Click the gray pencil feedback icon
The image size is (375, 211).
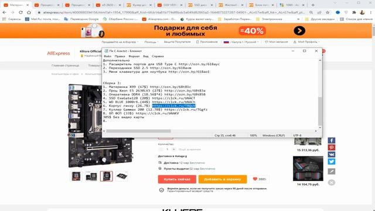click(331, 171)
